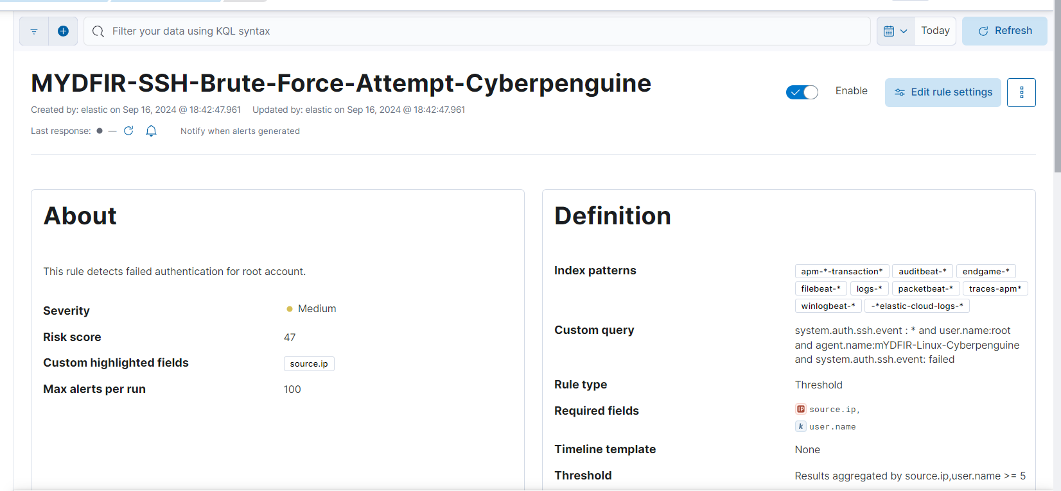Open the three-dot rule actions menu
The height and width of the screenshot is (491, 1061).
click(x=1021, y=92)
